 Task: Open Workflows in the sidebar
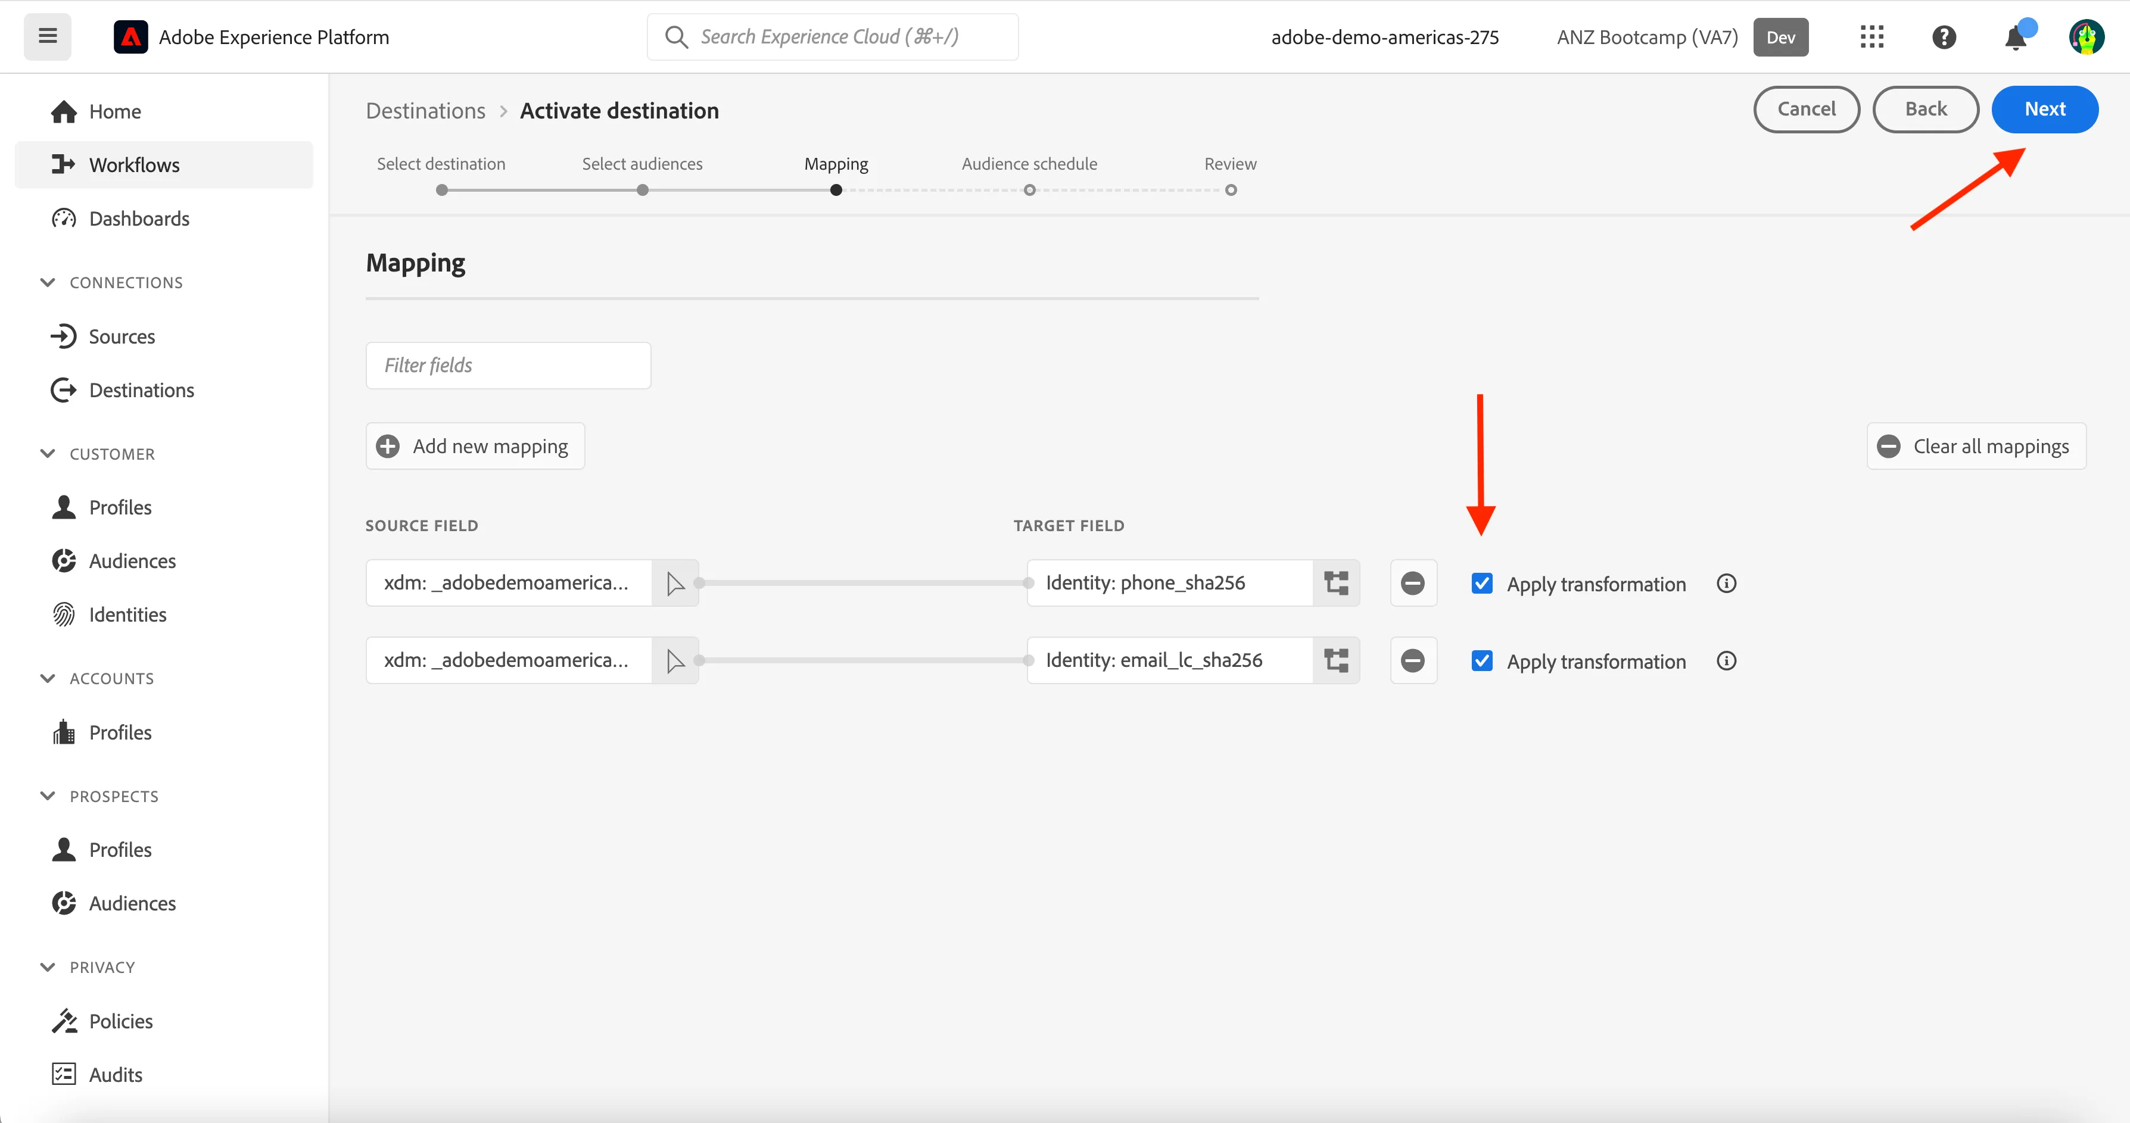[164, 164]
